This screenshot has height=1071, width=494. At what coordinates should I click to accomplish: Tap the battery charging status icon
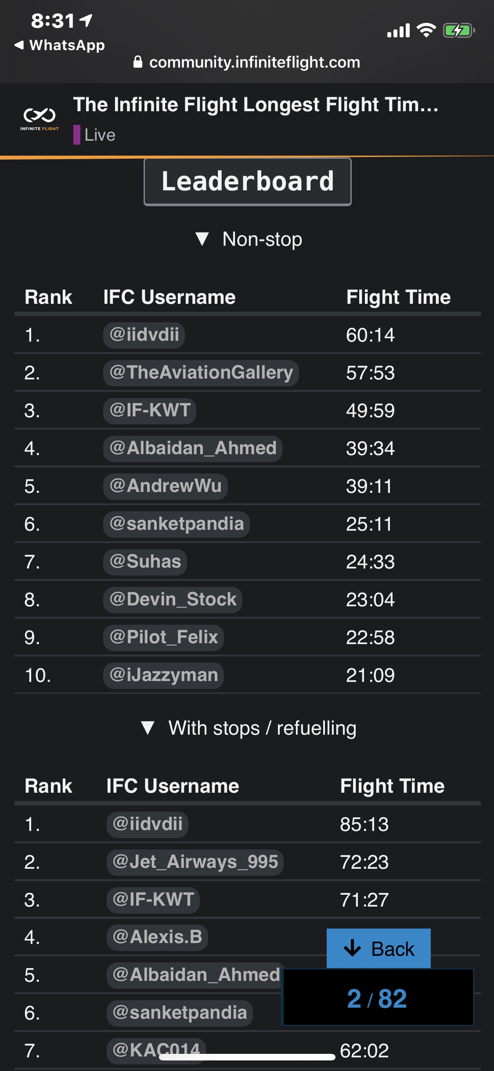458,31
